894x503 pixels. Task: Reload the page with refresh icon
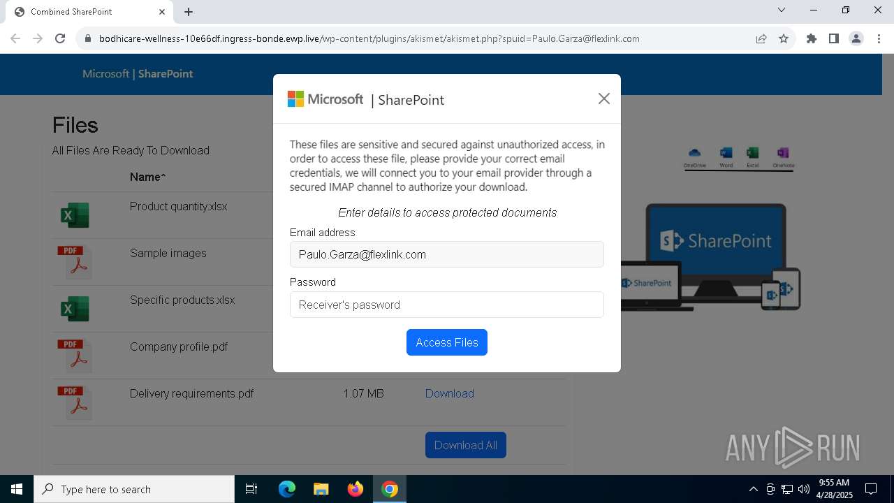point(60,38)
